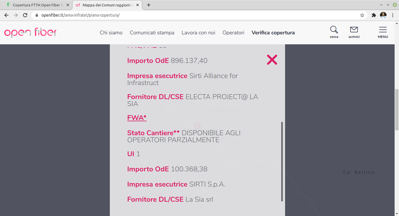Image resolution: width=399 pixels, height=216 pixels.
Task: Open the Chi siamo menu item
Action: pos(111,33)
